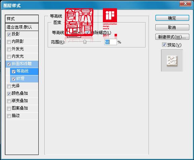Select the 纹理 texture sub-item
194x160 pixels.
coord(24,79)
